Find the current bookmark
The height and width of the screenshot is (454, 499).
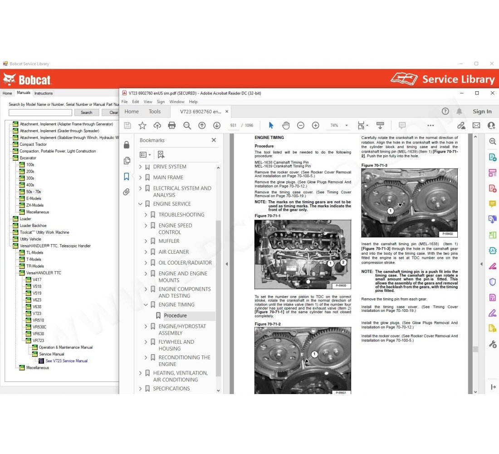pos(161,155)
